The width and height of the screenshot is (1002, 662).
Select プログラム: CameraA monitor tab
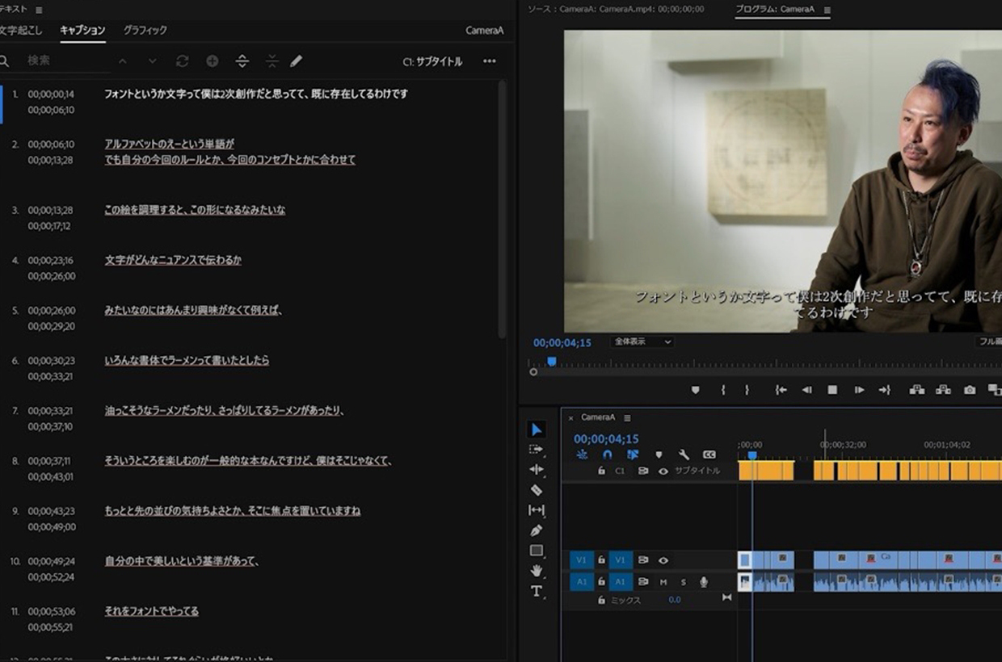775,9
